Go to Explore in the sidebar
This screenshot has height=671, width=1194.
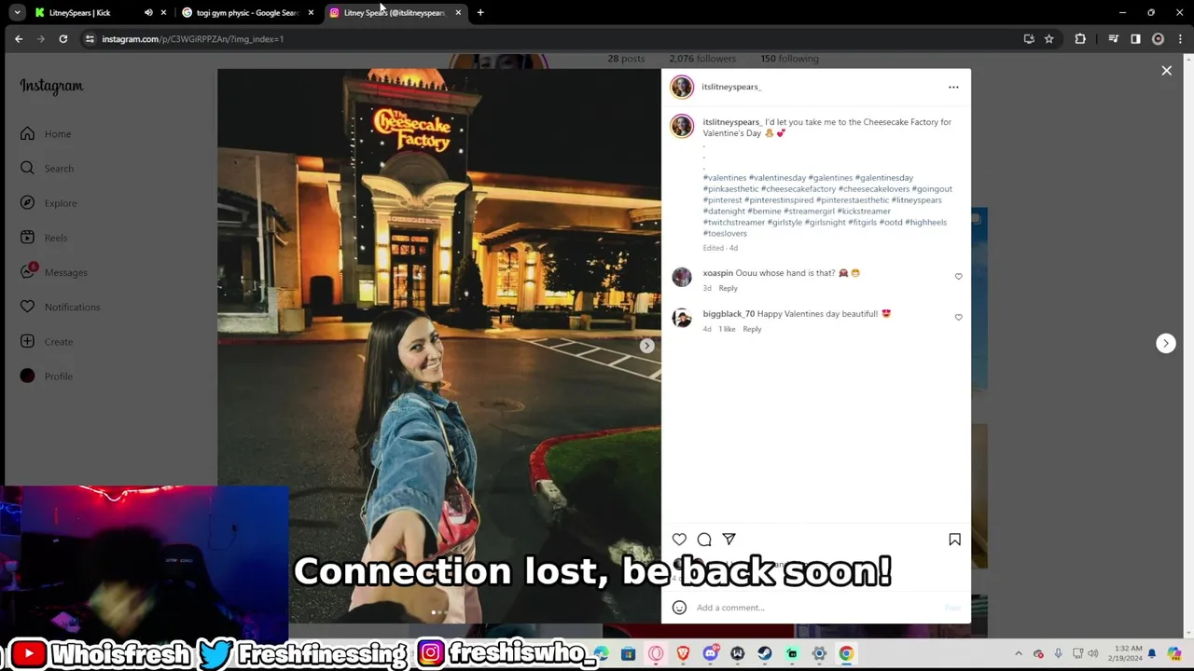[49, 203]
